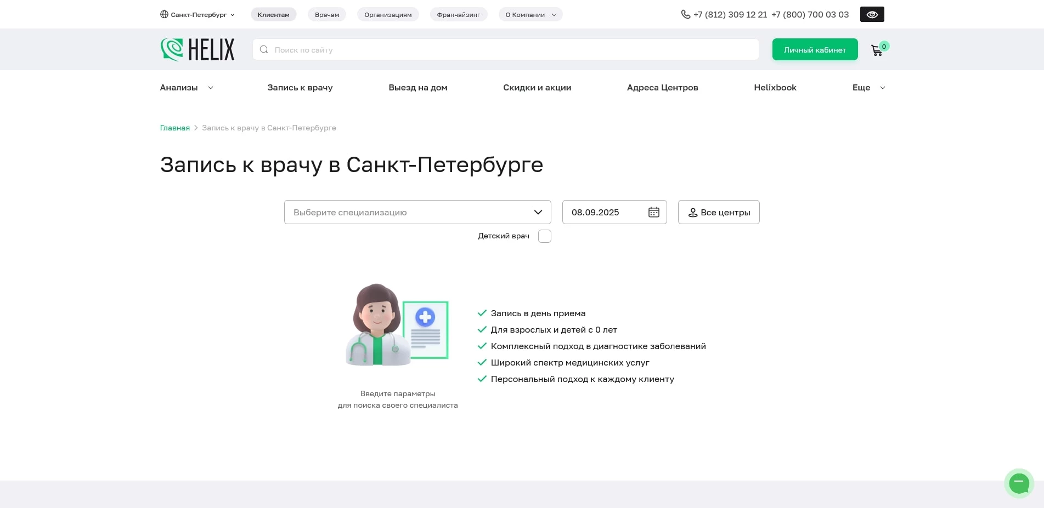This screenshot has height=508, width=1044.
Task: Click the green checkmark beside Запись в день приема
Action: (x=482, y=313)
